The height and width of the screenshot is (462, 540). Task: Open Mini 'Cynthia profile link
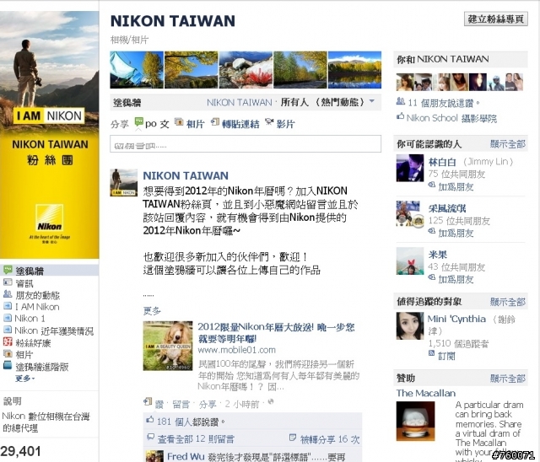pyautogui.click(x=456, y=319)
